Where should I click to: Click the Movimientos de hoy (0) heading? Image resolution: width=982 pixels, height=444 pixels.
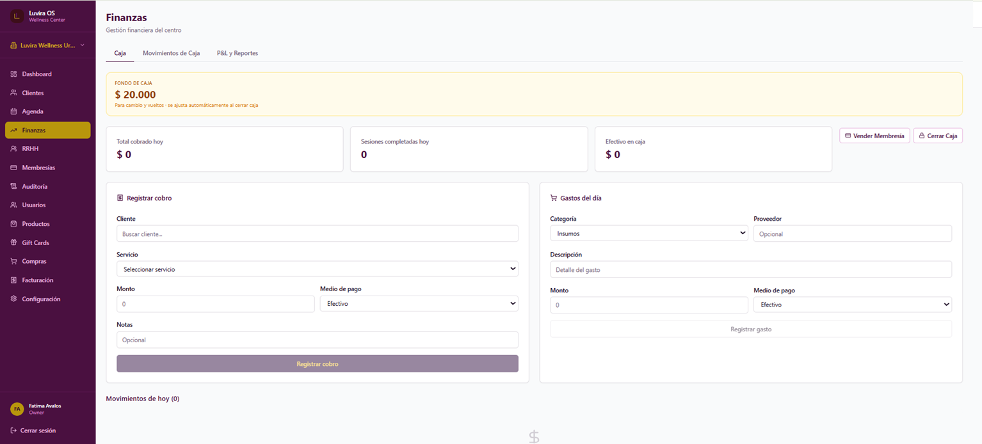[x=143, y=399]
